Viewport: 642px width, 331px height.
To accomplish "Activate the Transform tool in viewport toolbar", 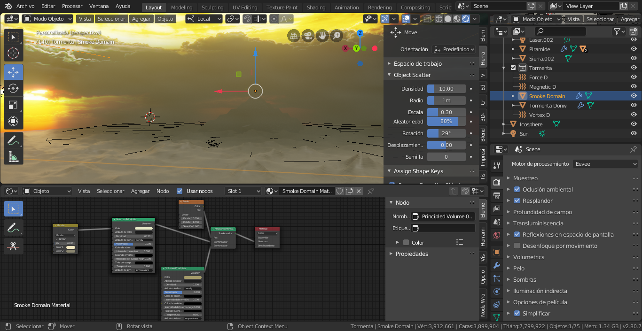I will [x=14, y=122].
